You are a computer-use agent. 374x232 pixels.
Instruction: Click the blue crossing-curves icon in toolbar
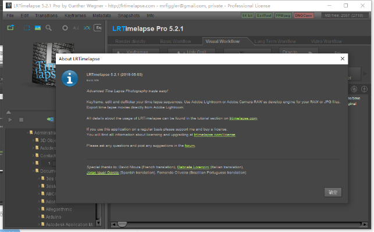87,27
